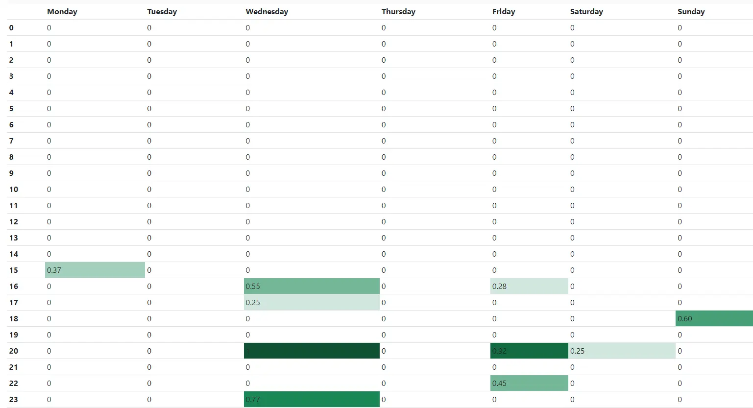Click the 0.25 cell in Wednesday column

(x=312, y=302)
